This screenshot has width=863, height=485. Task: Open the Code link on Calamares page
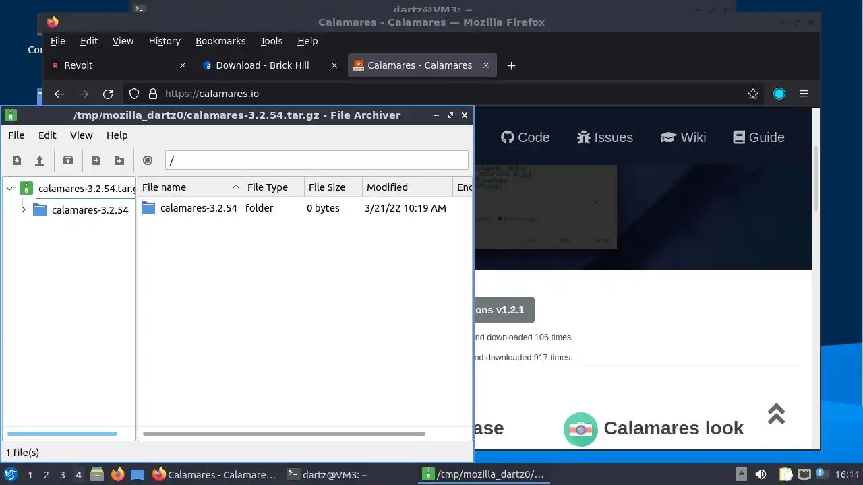(x=525, y=137)
